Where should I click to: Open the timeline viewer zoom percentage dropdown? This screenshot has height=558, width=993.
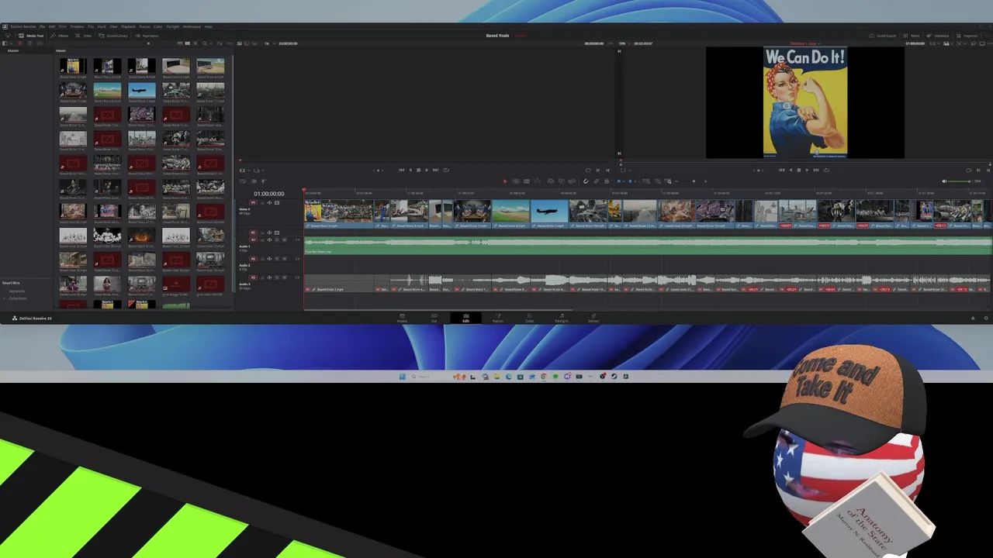(x=624, y=43)
